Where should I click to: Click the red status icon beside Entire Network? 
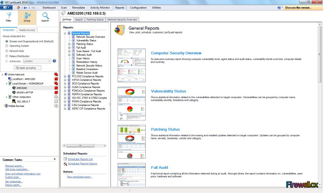pos(56,74)
